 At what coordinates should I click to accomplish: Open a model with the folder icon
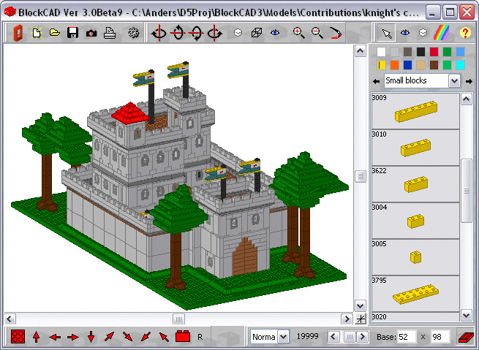55,32
